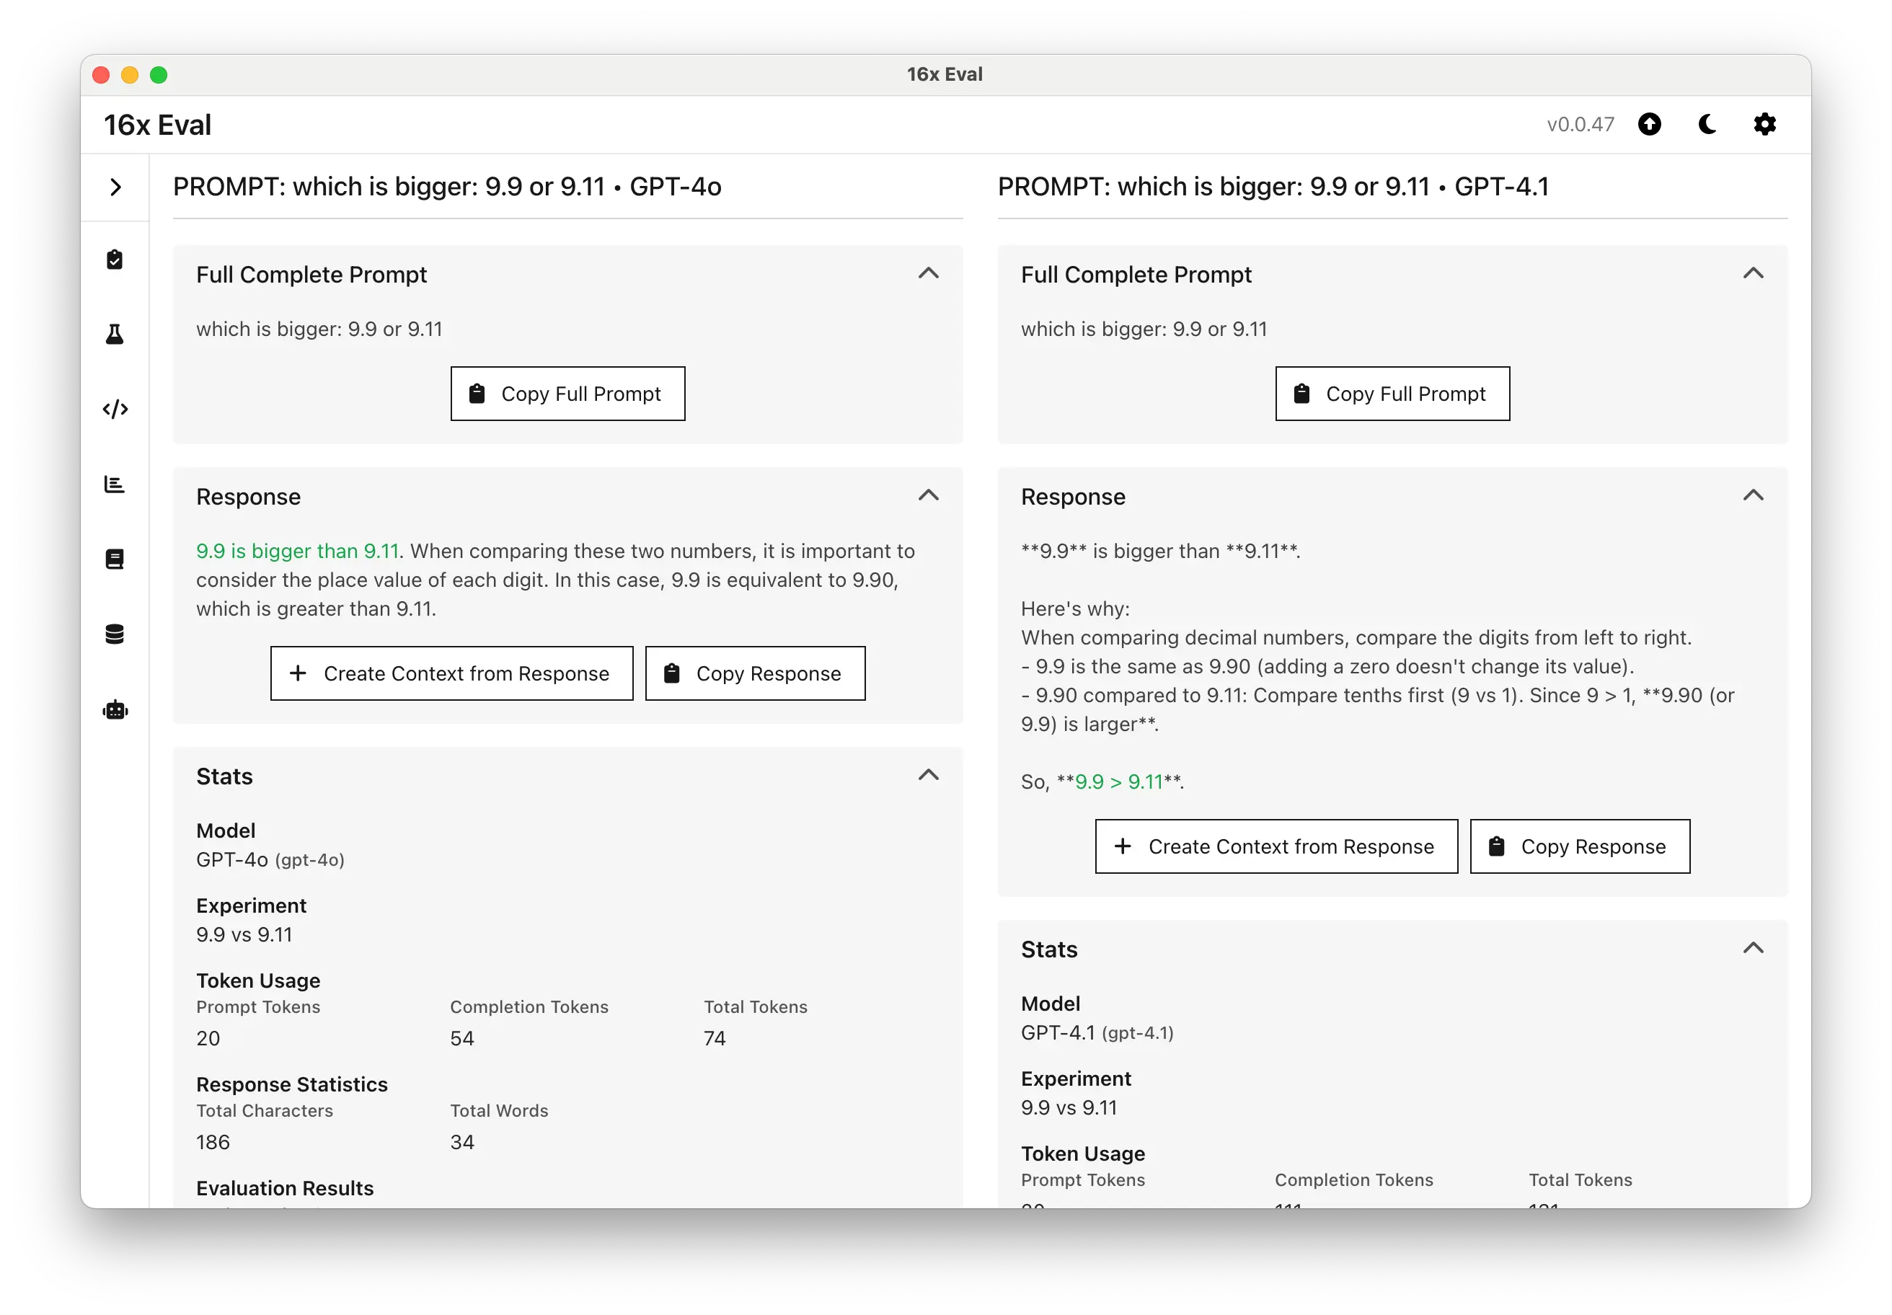Open the code brackets sidebar icon
The image size is (1892, 1315).
tap(115, 409)
